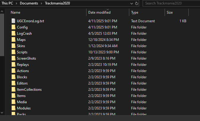200x121 pixels.
Task: Click the UGCErrorsLog.txt file icon
Action: (x=13, y=21)
